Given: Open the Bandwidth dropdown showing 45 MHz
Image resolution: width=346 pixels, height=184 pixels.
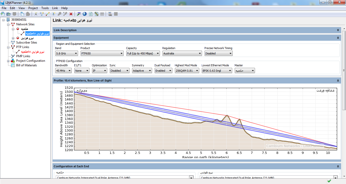Looking at the screenshot, I should 63,71.
